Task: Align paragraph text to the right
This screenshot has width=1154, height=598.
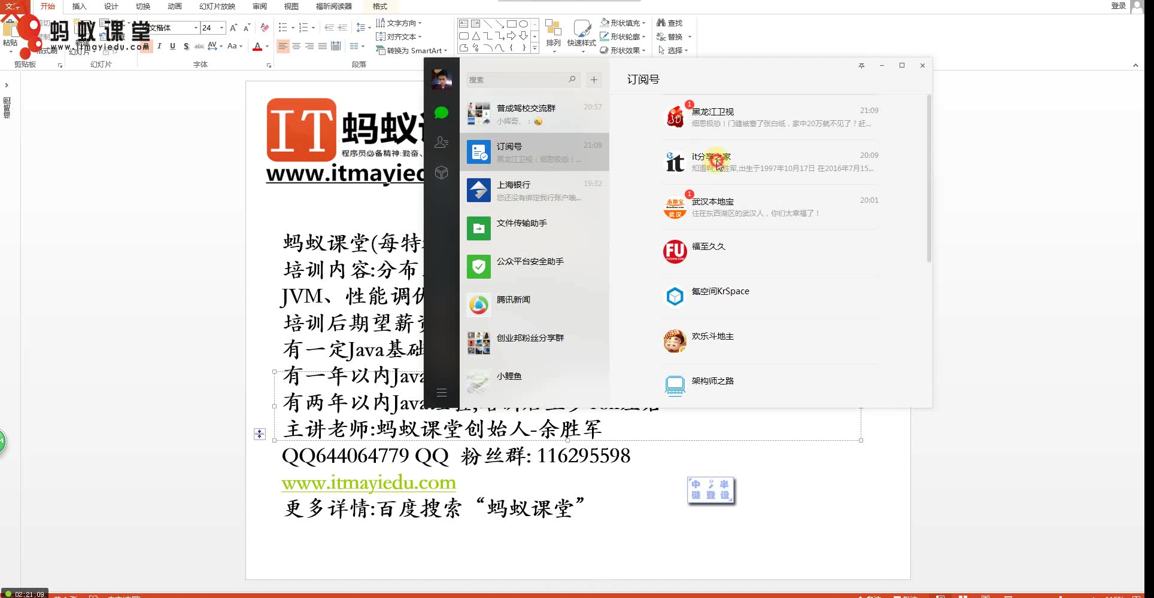Action: (x=309, y=46)
